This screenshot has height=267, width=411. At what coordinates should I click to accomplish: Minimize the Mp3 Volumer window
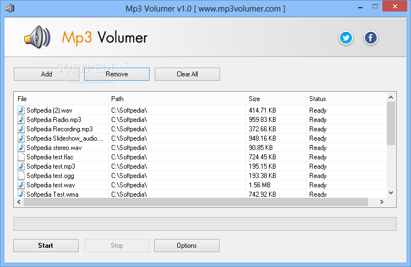pos(360,7)
